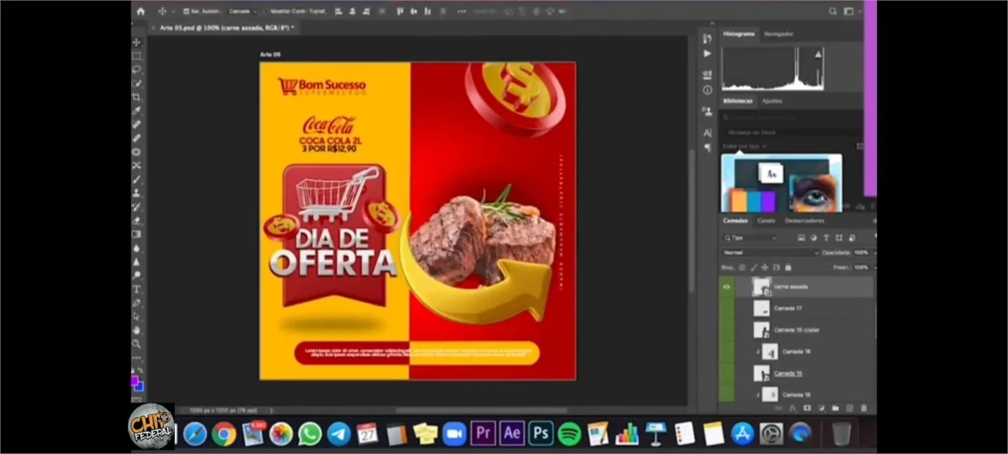The height and width of the screenshot is (454, 1008).
Task: Switch to the Histograma tab
Action: click(739, 34)
